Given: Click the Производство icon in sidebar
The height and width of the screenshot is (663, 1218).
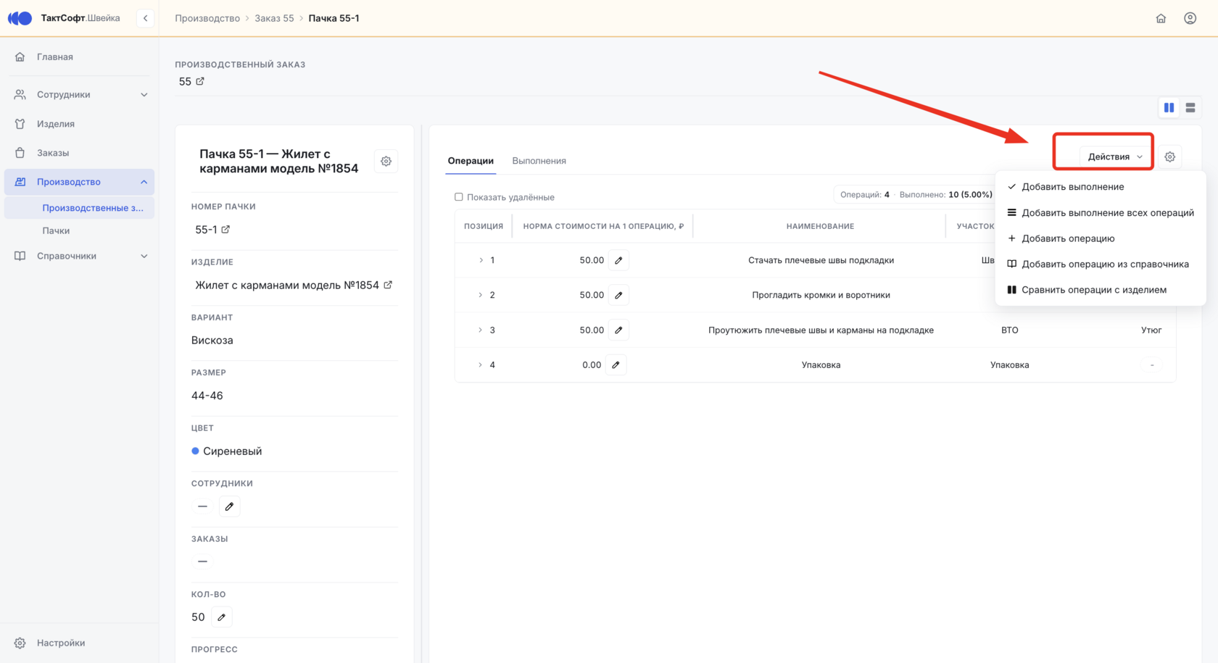Looking at the screenshot, I should (x=20, y=182).
